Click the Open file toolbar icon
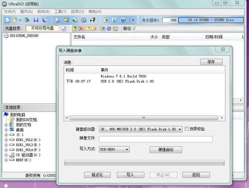 coord(15,20)
